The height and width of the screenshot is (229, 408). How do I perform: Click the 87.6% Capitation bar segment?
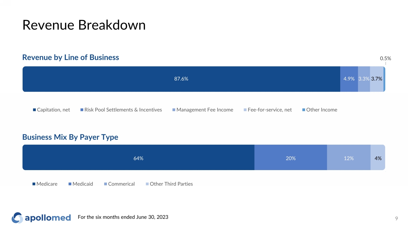coord(181,79)
